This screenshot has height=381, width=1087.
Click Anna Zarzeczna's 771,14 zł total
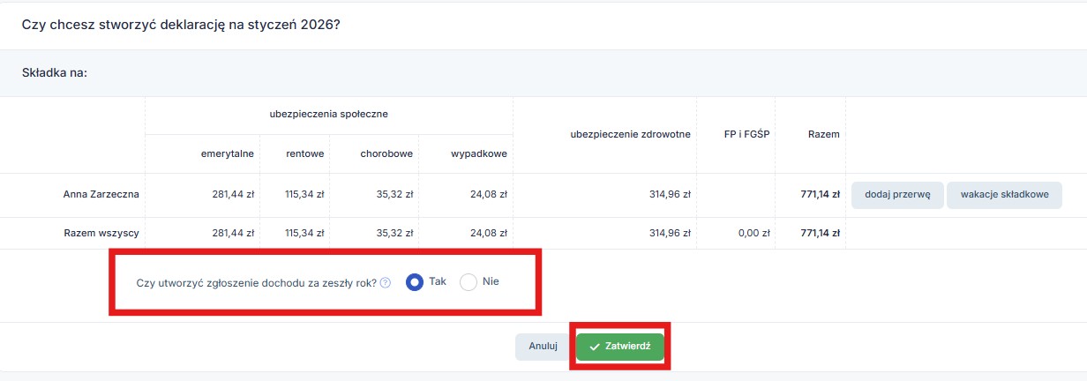pos(819,195)
